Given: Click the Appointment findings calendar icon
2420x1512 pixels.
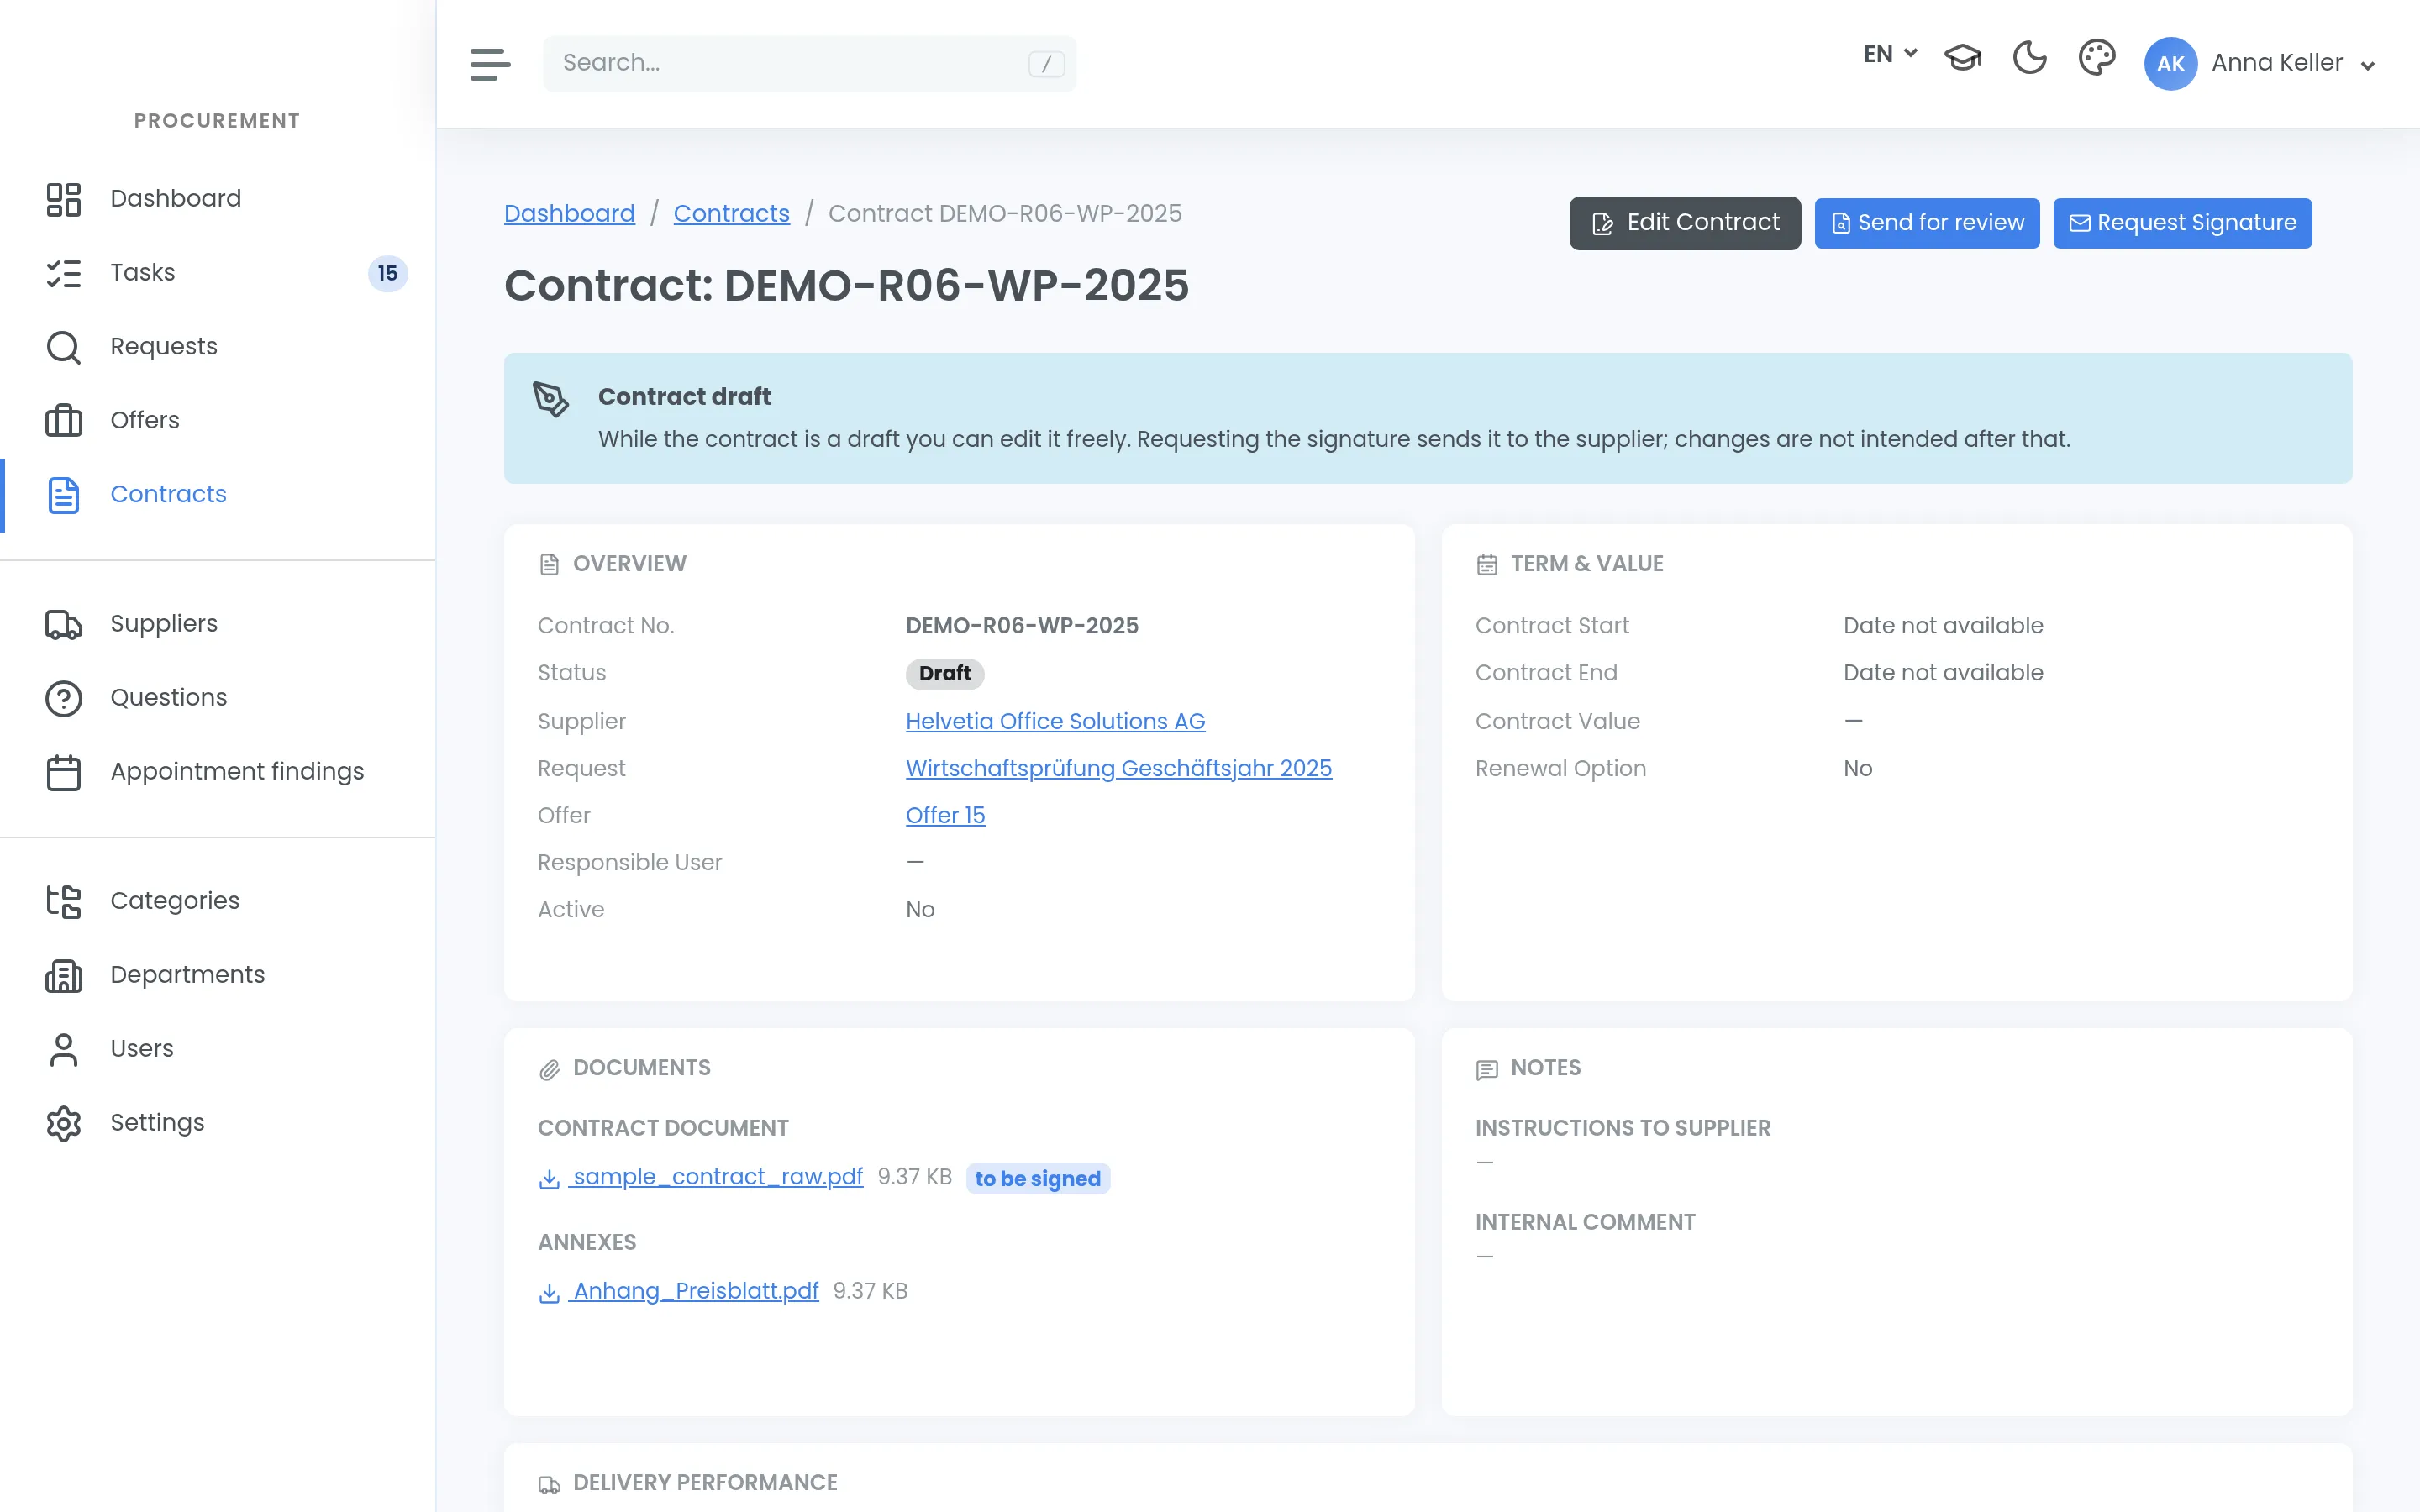Looking at the screenshot, I should [63, 772].
